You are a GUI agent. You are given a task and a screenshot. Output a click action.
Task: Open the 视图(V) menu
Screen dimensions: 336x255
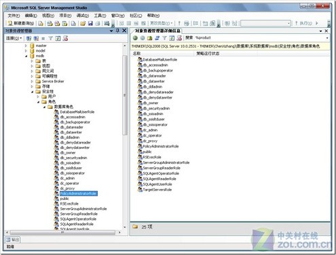click(x=48, y=16)
